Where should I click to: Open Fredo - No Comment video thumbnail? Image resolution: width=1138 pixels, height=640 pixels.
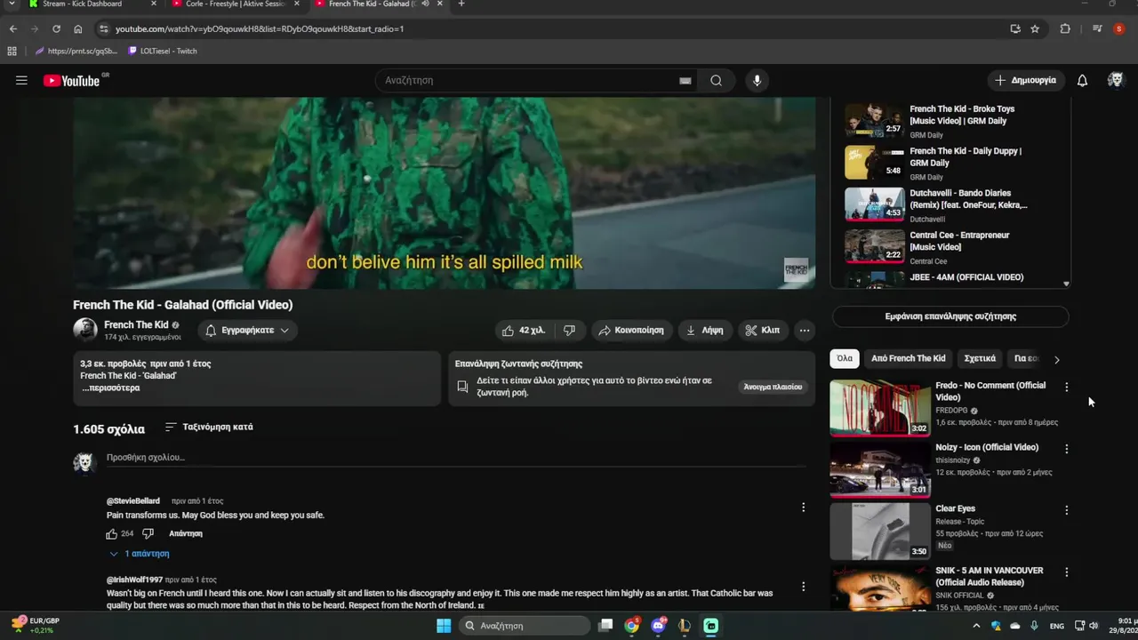coord(880,408)
